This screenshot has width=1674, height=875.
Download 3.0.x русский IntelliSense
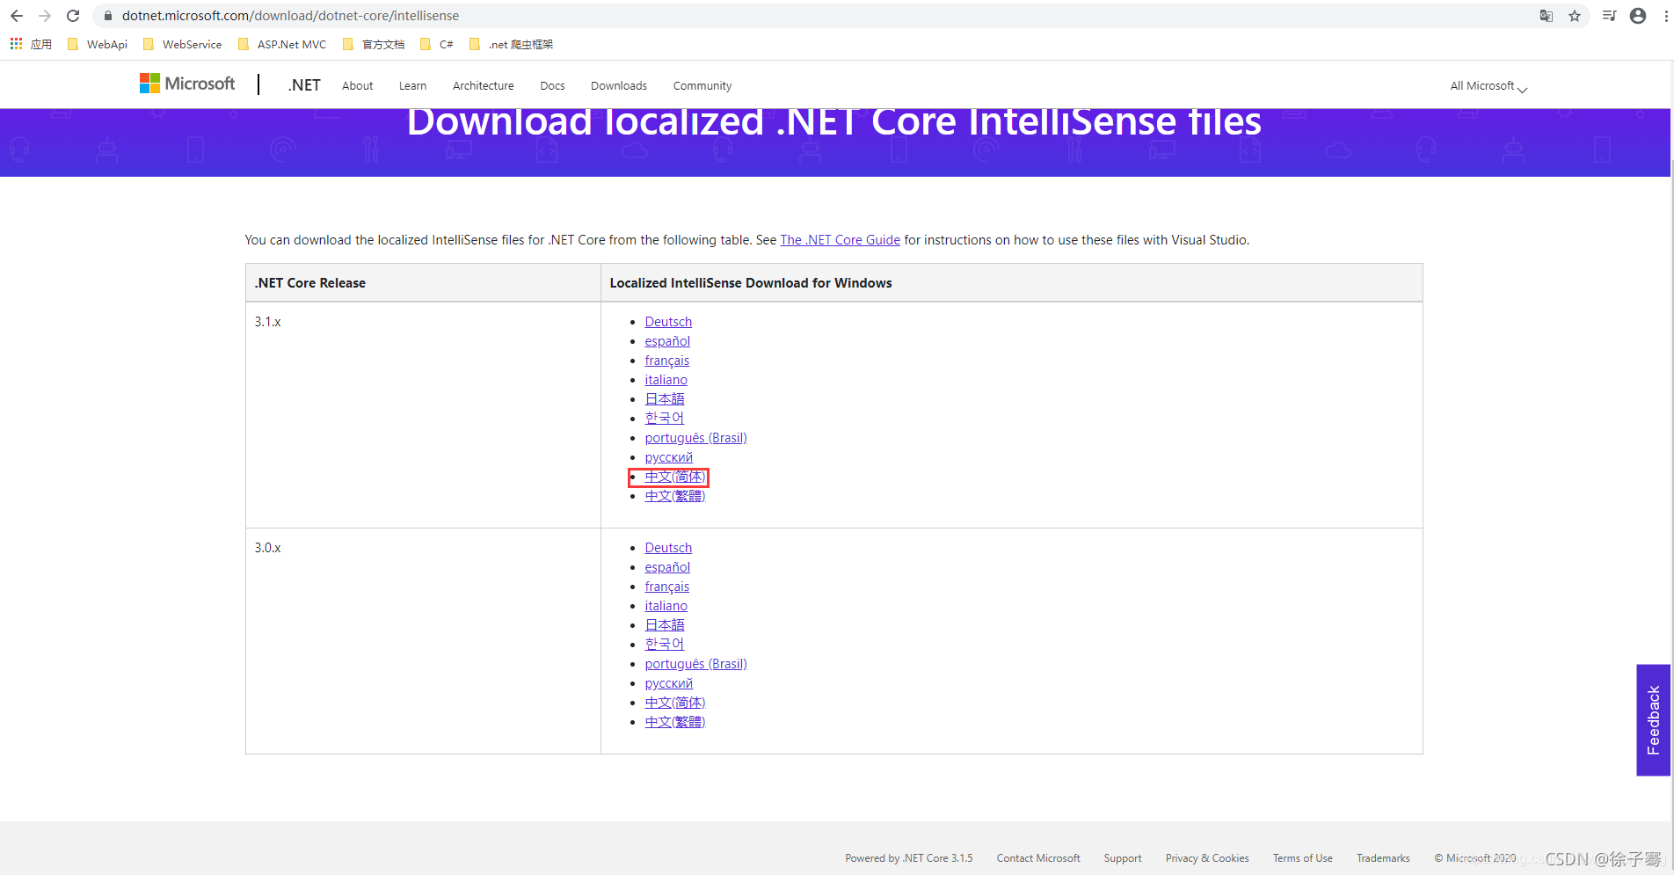(668, 683)
